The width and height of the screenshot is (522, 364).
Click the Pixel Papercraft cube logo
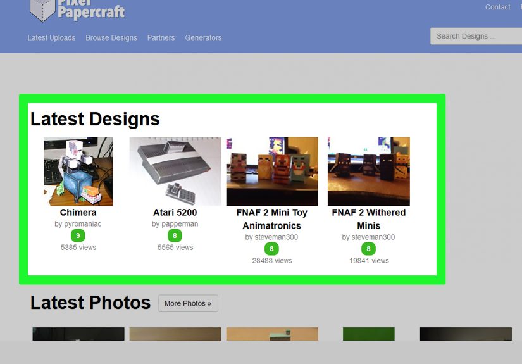pyautogui.click(x=42, y=10)
